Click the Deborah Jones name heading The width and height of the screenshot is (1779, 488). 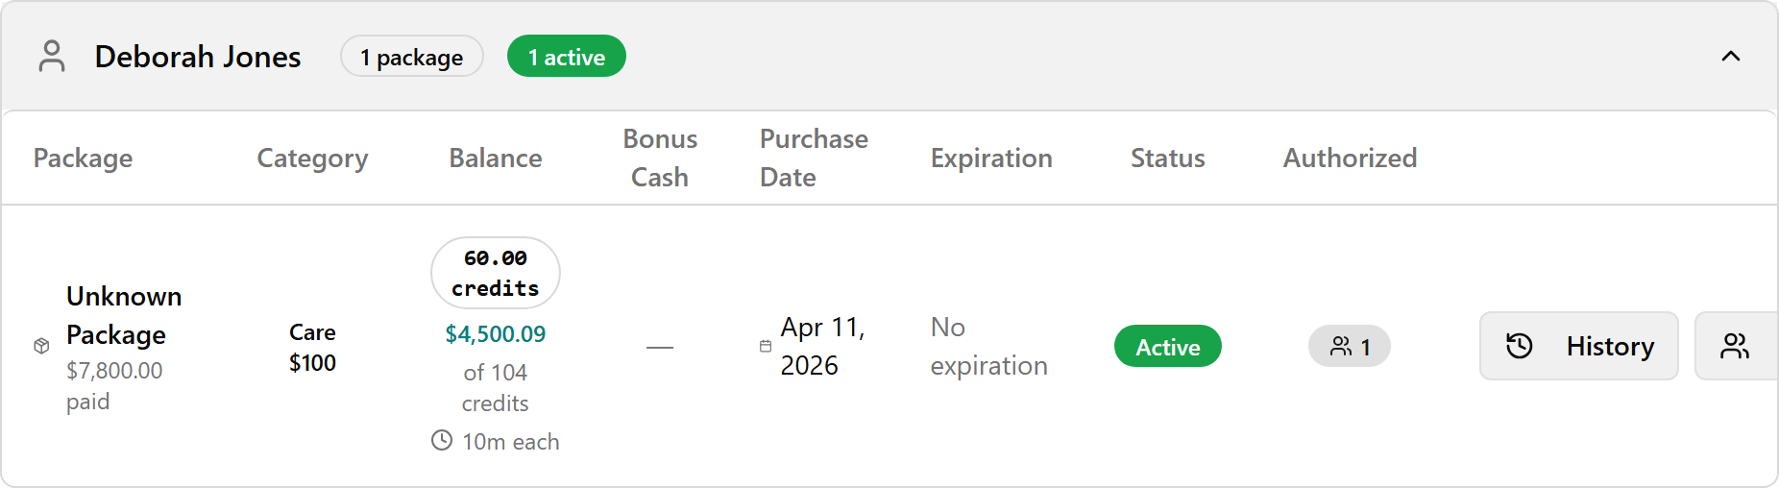point(198,57)
